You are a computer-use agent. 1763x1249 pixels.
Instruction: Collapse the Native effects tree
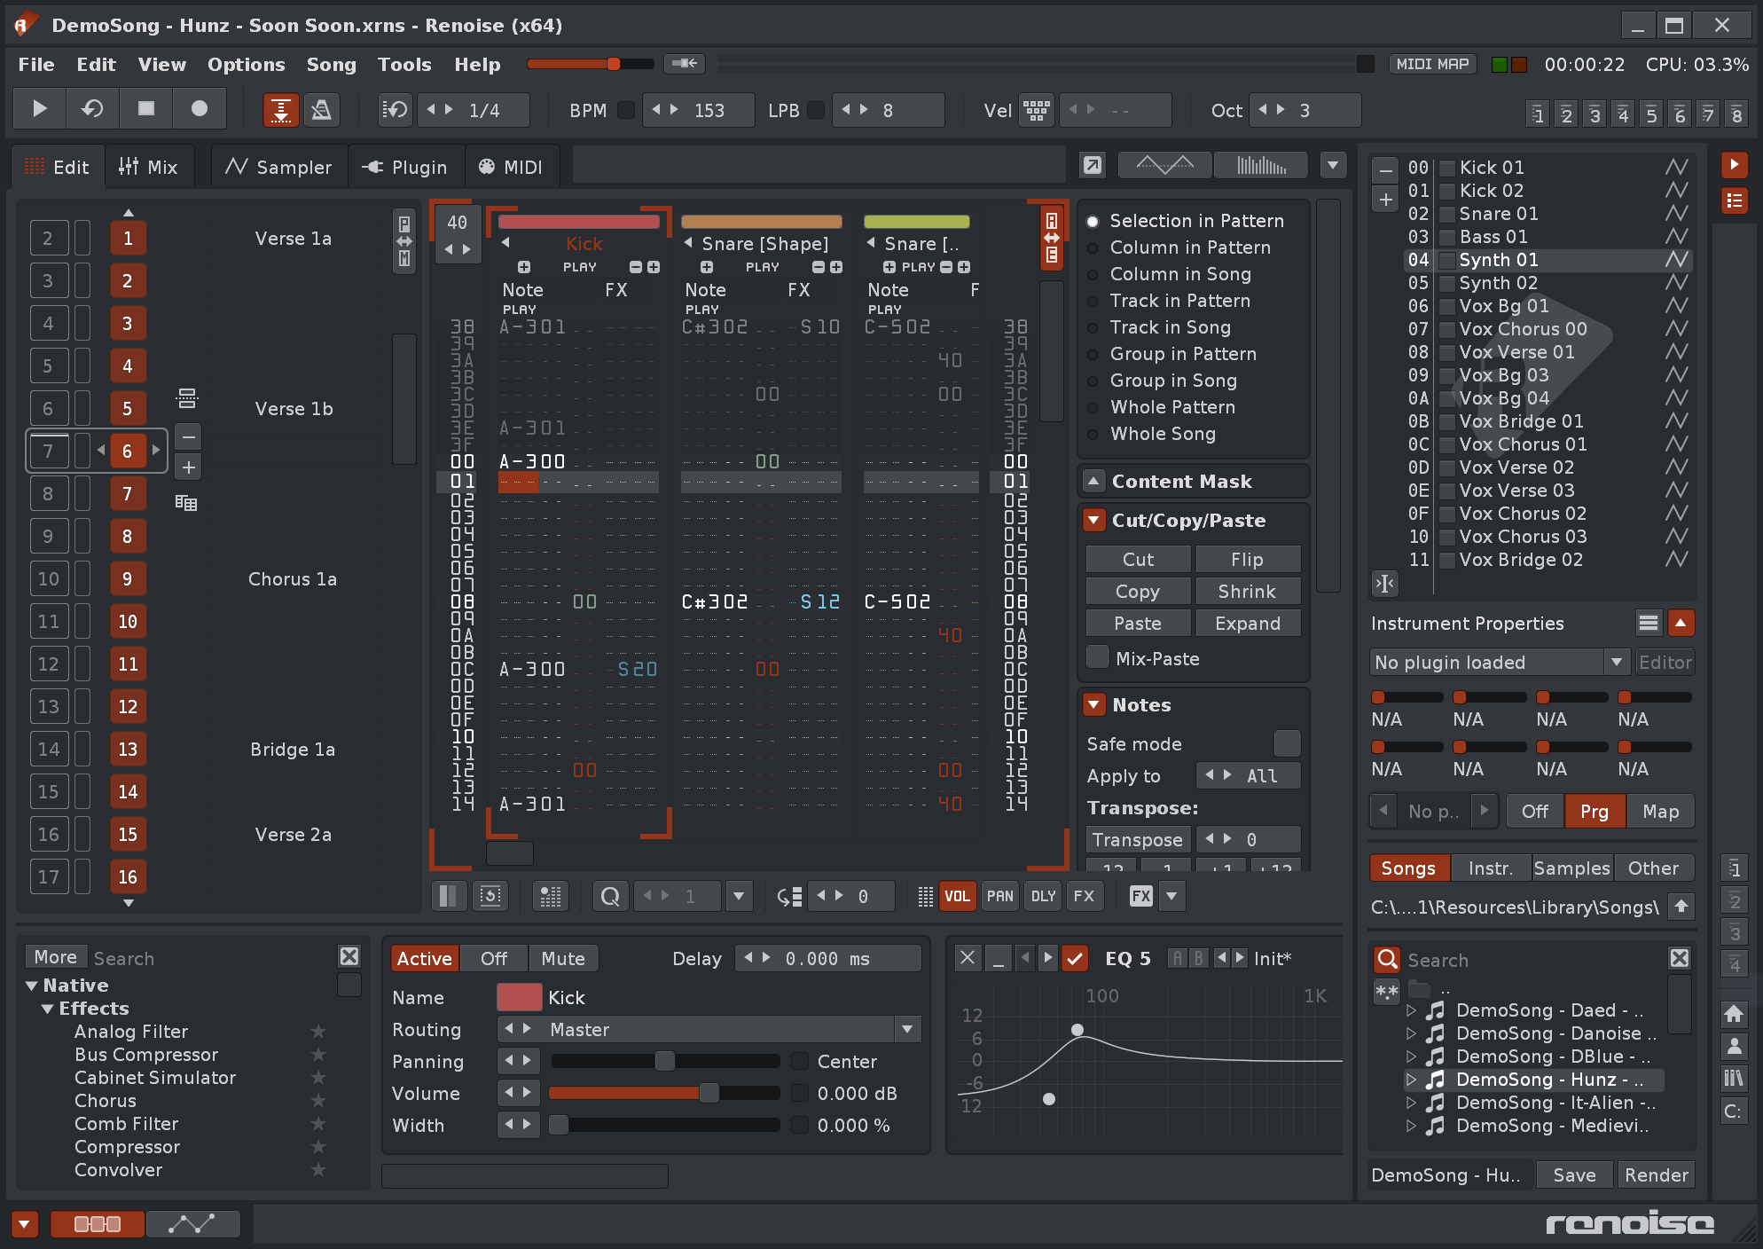coord(32,986)
